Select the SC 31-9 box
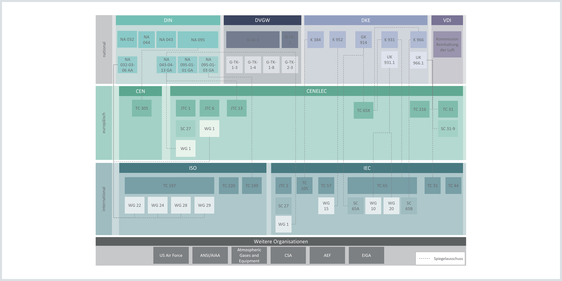Screen dimensions: 562x281 click(448, 129)
